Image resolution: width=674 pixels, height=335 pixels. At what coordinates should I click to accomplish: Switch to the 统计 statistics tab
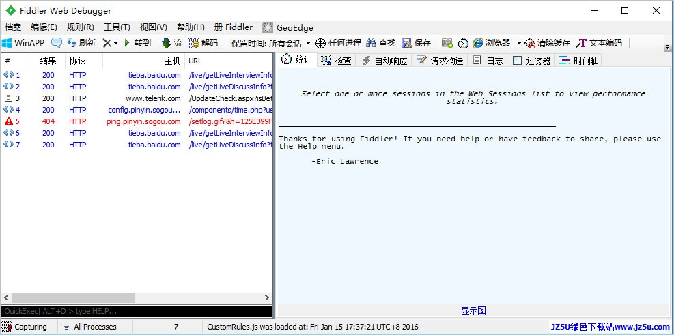pyautogui.click(x=296, y=60)
